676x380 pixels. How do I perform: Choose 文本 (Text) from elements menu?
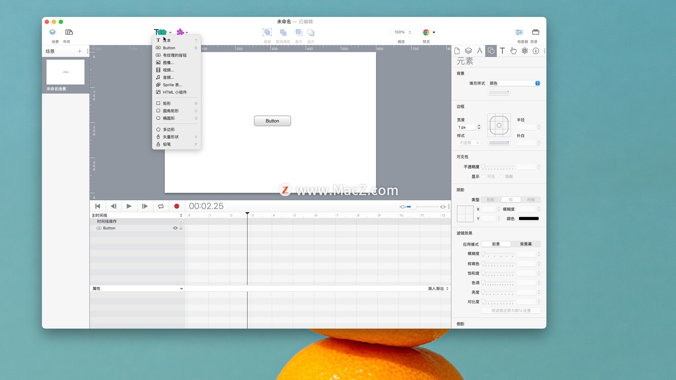point(176,40)
